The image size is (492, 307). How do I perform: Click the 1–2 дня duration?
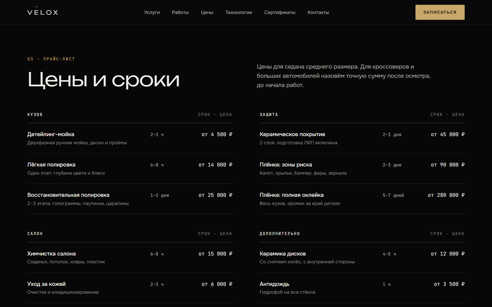pos(160,195)
